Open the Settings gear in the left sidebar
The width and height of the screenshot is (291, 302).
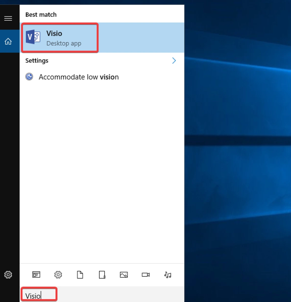tap(8, 275)
